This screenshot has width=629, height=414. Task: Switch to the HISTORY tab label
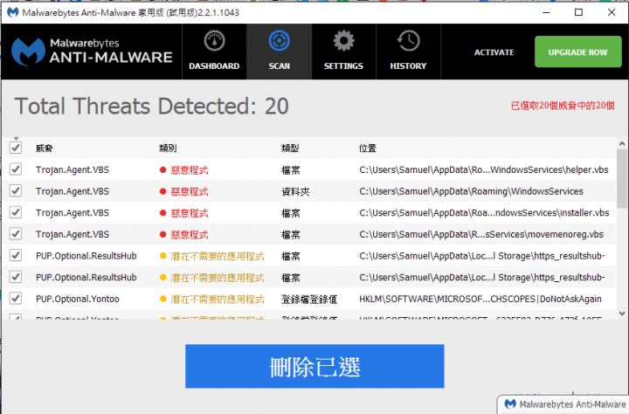click(x=408, y=66)
